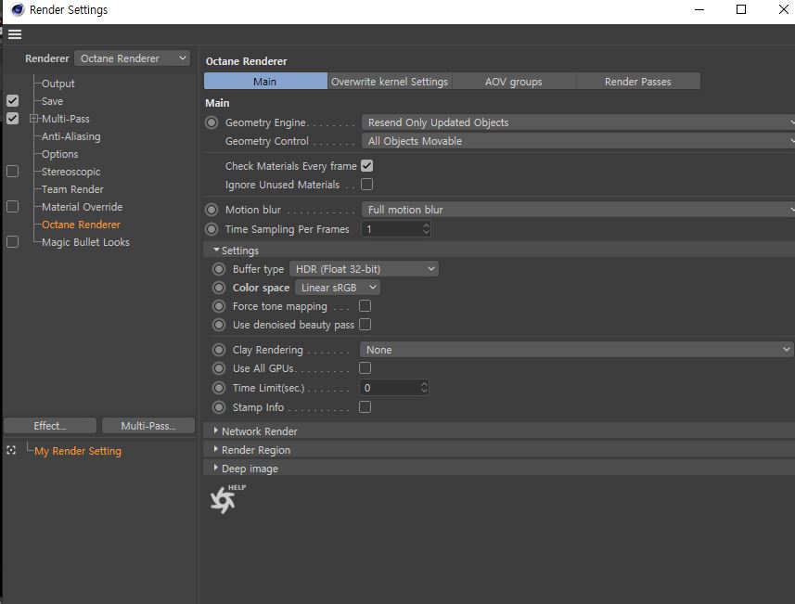Enable the Magic Bullet Looks checkbox
Viewport: 795px width, 604px height.
pyautogui.click(x=13, y=242)
